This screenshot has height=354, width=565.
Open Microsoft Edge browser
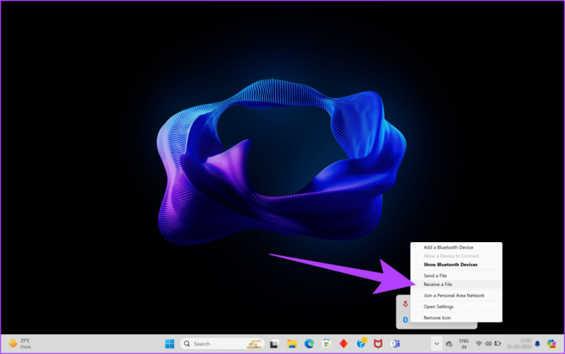[309, 344]
